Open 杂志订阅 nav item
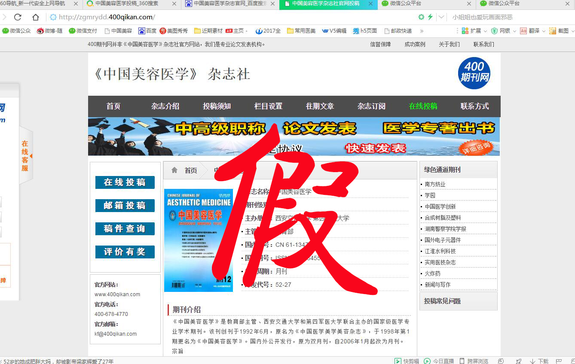This screenshot has height=364, width=575. (x=371, y=106)
